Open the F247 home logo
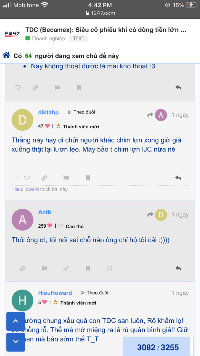This screenshot has width=200, height=356. pos(12,34)
